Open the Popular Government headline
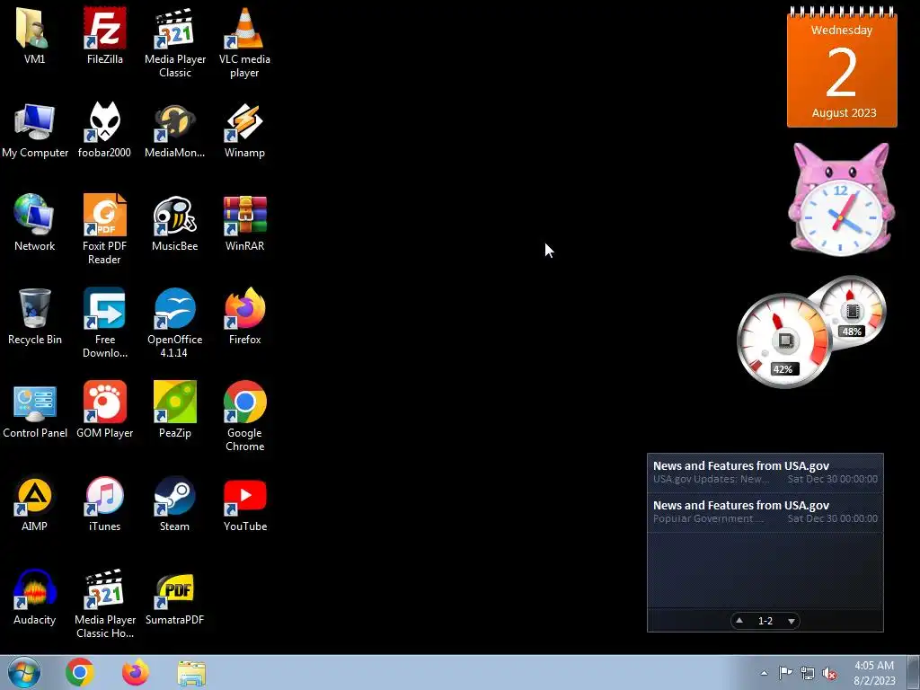The width and height of the screenshot is (920, 690). click(x=765, y=511)
